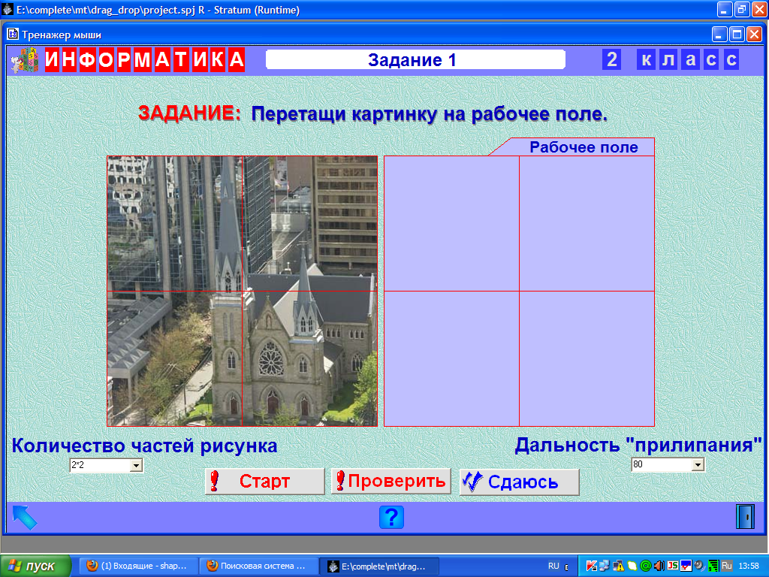Exit via the blue door icon
This screenshot has width=769, height=577.
tap(745, 517)
